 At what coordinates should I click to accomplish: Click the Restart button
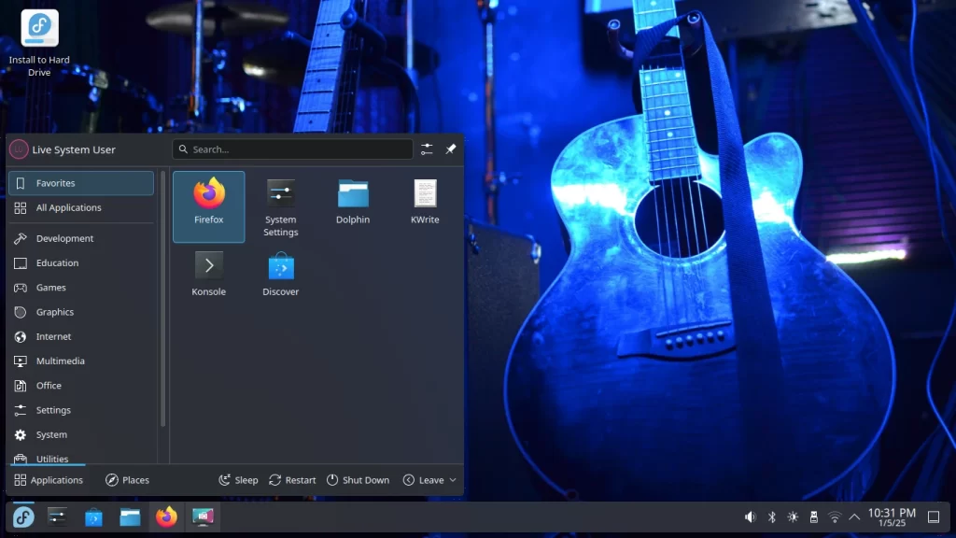pyautogui.click(x=292, y=480)
